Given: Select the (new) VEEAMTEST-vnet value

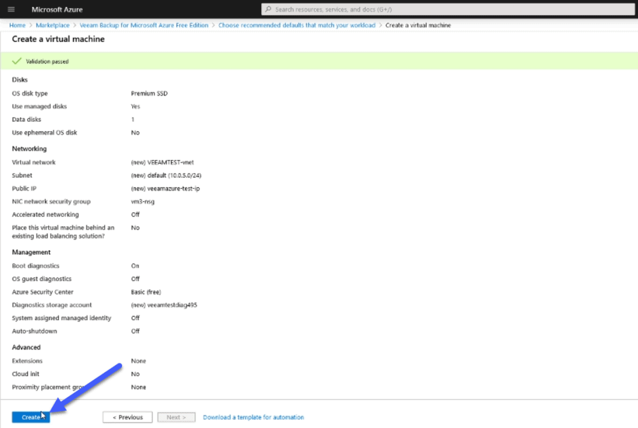Looking at the screenshot, I should point(163,162).
